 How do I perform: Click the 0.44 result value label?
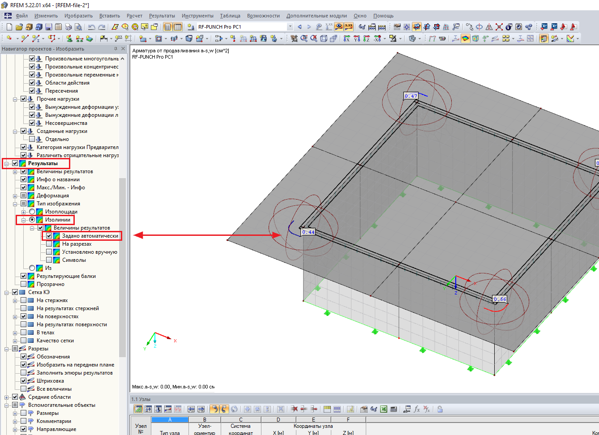(x=308, y=232)
